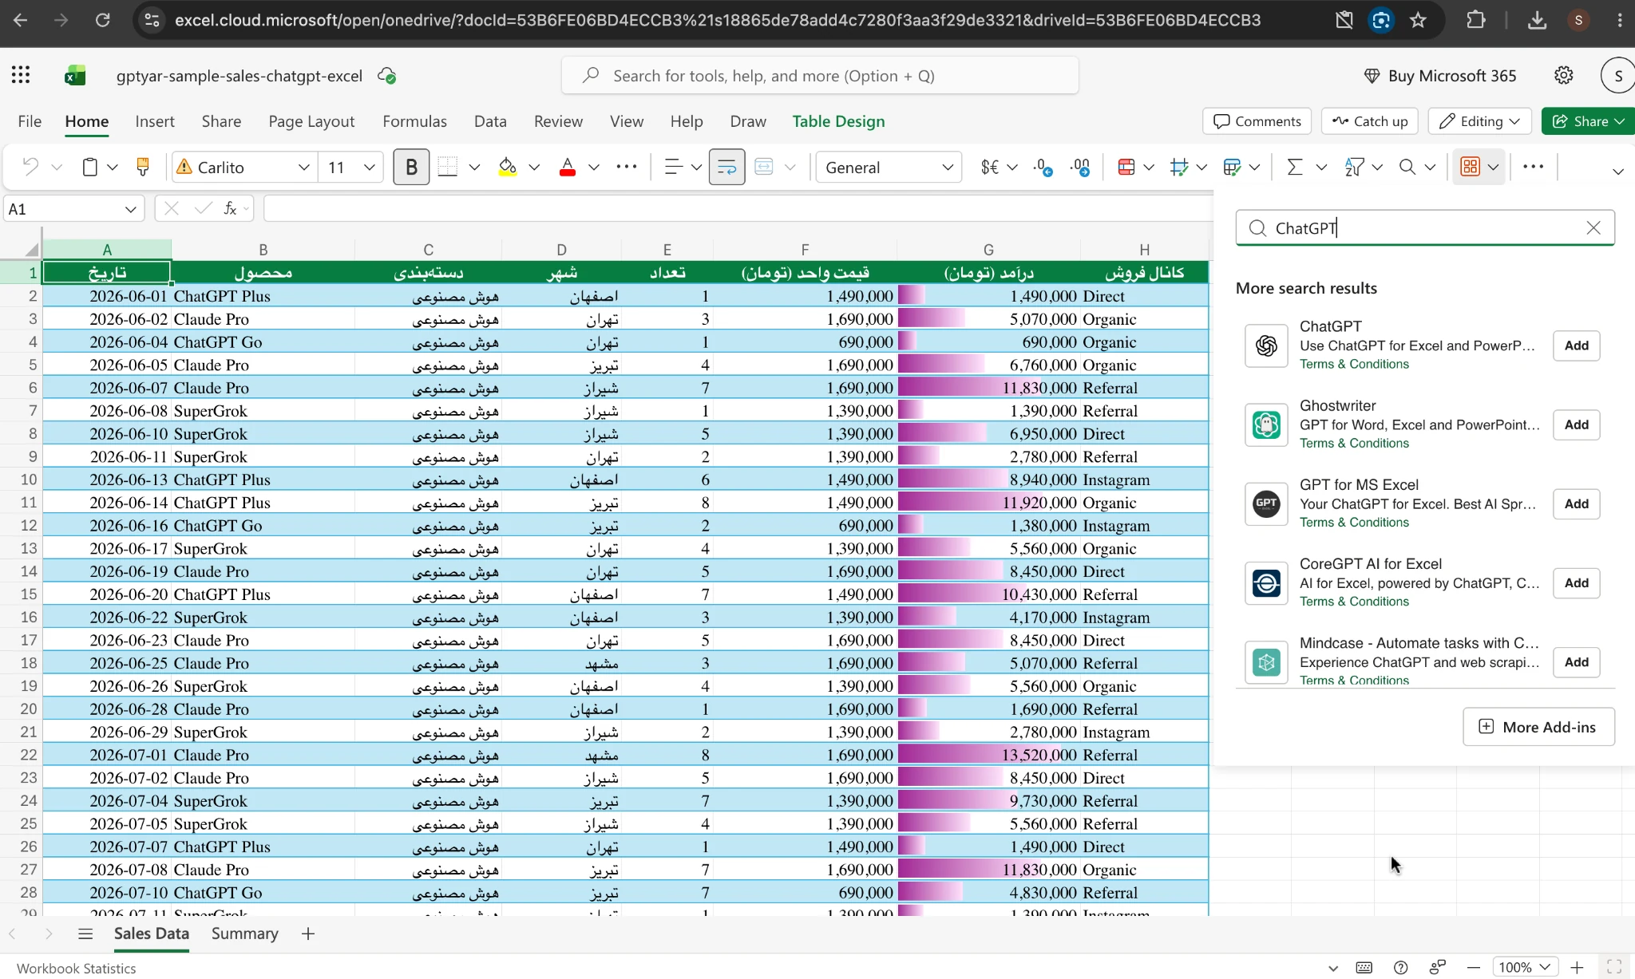Open the Settings gear icon
The image size is (1635, 979).
click(x=1564, y=75)
